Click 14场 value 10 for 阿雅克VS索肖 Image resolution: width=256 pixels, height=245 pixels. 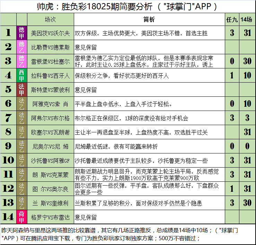point(247,104)
